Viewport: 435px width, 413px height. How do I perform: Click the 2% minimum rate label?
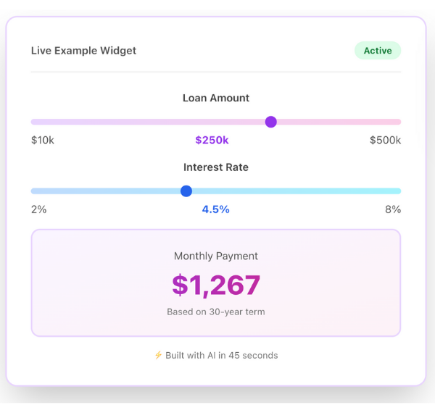pyautogui.click(x=38, y=209)
